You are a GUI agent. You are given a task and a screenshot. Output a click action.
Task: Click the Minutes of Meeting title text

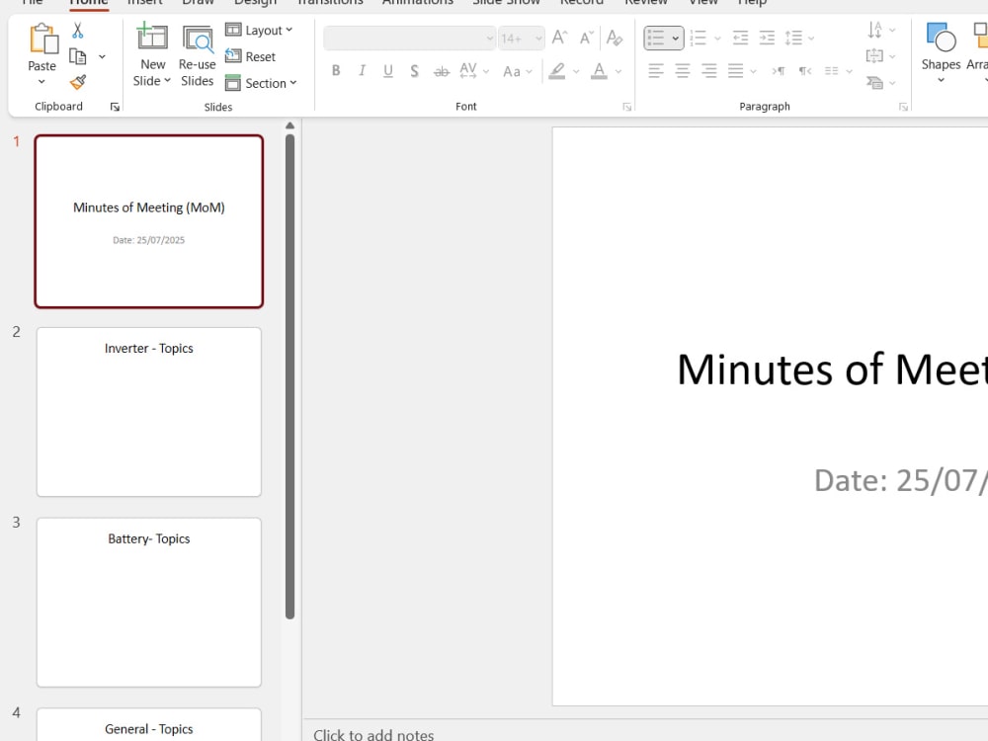coord(832,370)
